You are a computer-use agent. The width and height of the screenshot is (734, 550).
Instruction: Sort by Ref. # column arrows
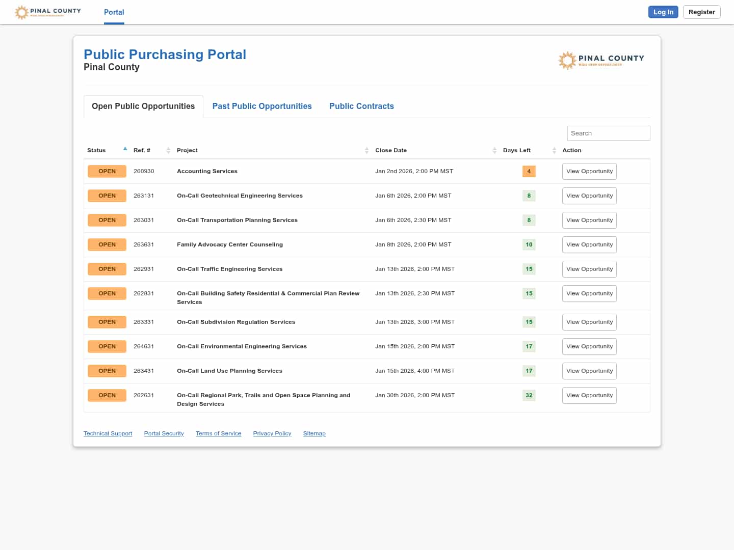[168, 150]
